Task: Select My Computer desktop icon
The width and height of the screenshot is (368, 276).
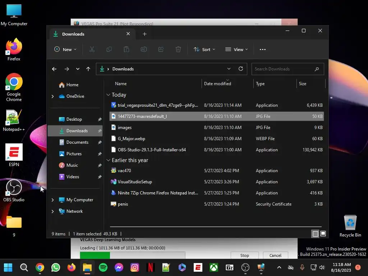Action: click(14, 15)
